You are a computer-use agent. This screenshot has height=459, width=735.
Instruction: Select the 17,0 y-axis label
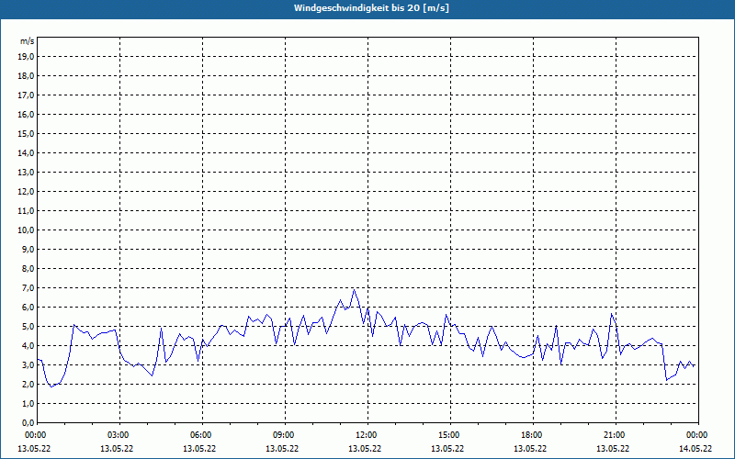click(x=27, y=95)
